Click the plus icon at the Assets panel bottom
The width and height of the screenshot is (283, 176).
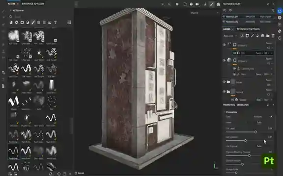[x=70, y=174]
